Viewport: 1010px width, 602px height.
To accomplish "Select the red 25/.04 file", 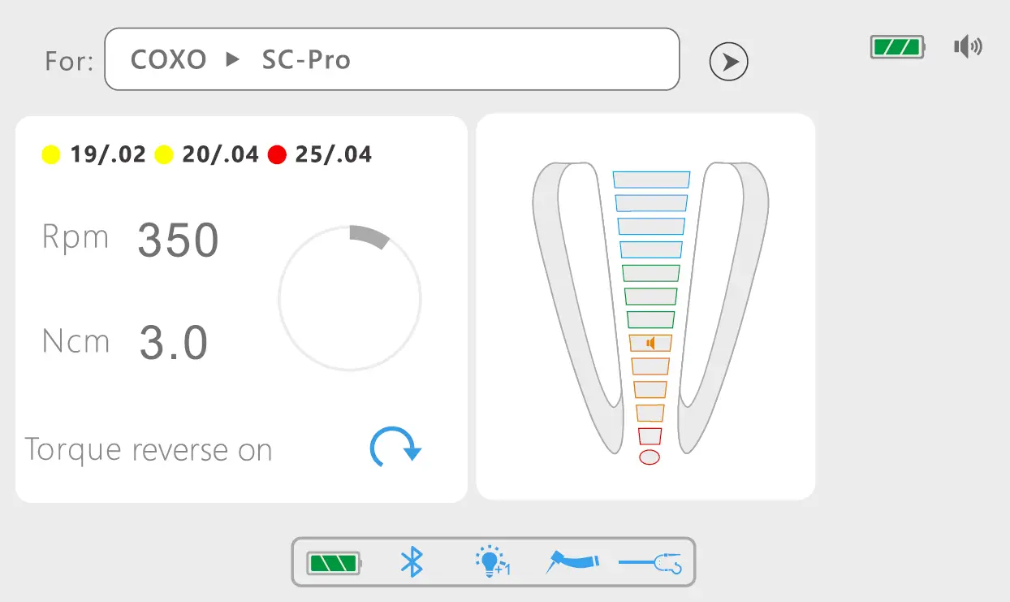I will point(320,154).
